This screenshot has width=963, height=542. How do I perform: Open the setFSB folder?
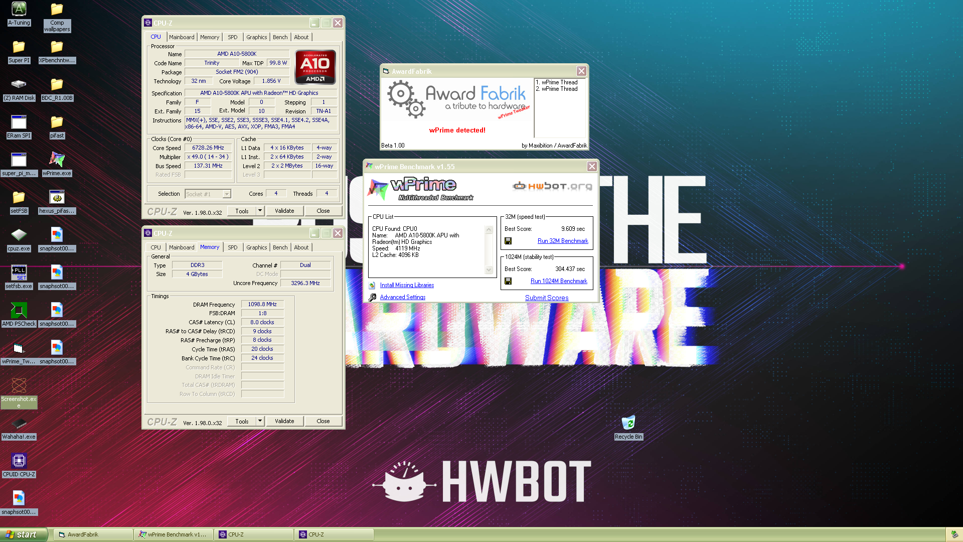click(19, 202)
